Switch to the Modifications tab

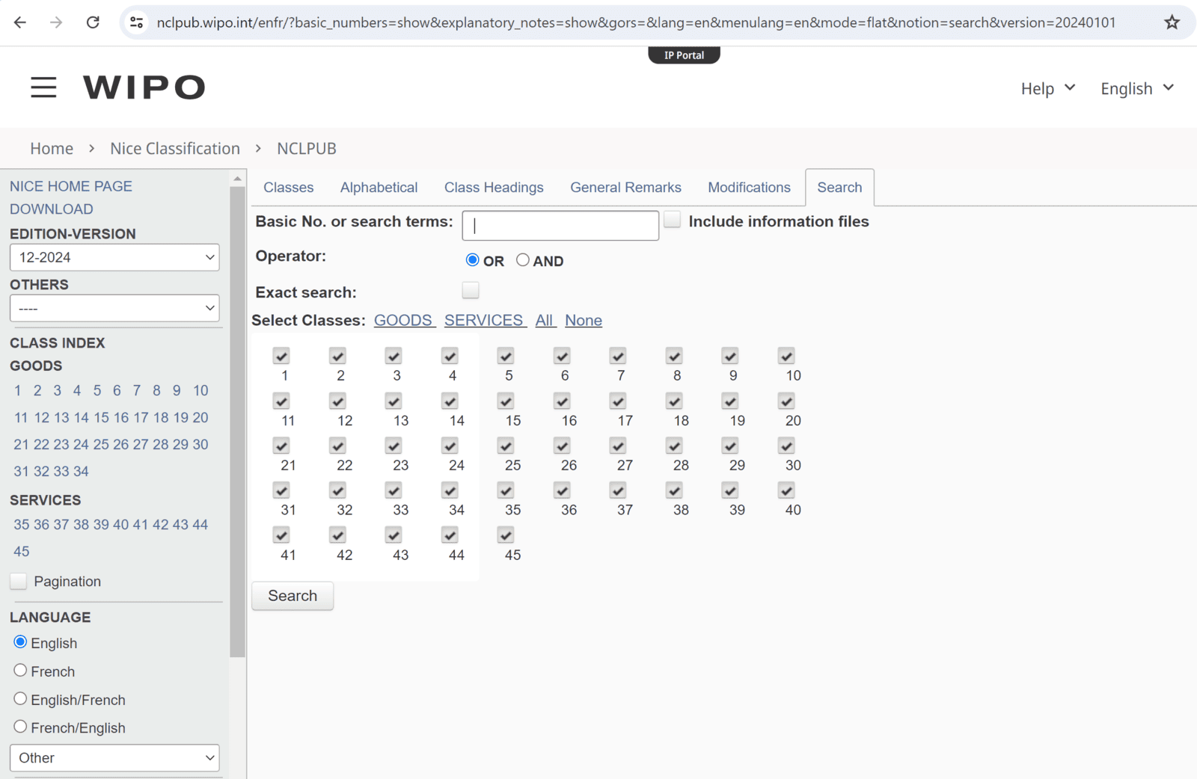749,188
